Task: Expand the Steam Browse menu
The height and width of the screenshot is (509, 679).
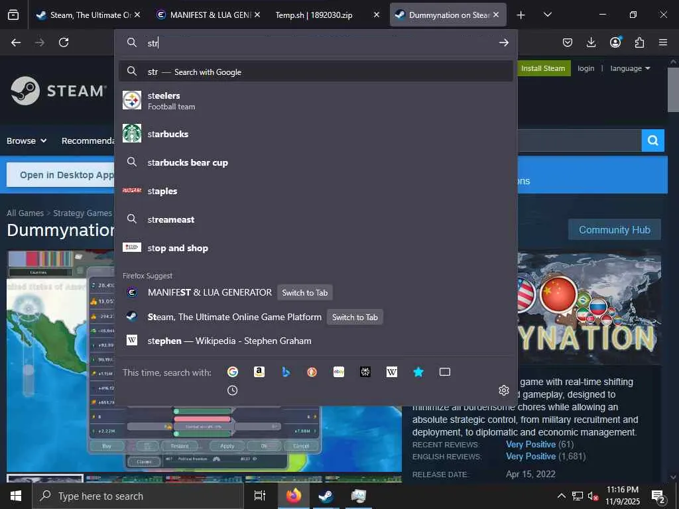Action: 27,141
